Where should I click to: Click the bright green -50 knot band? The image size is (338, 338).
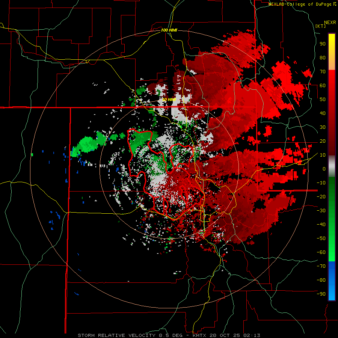pyautogui.click(x=332, y=238)
